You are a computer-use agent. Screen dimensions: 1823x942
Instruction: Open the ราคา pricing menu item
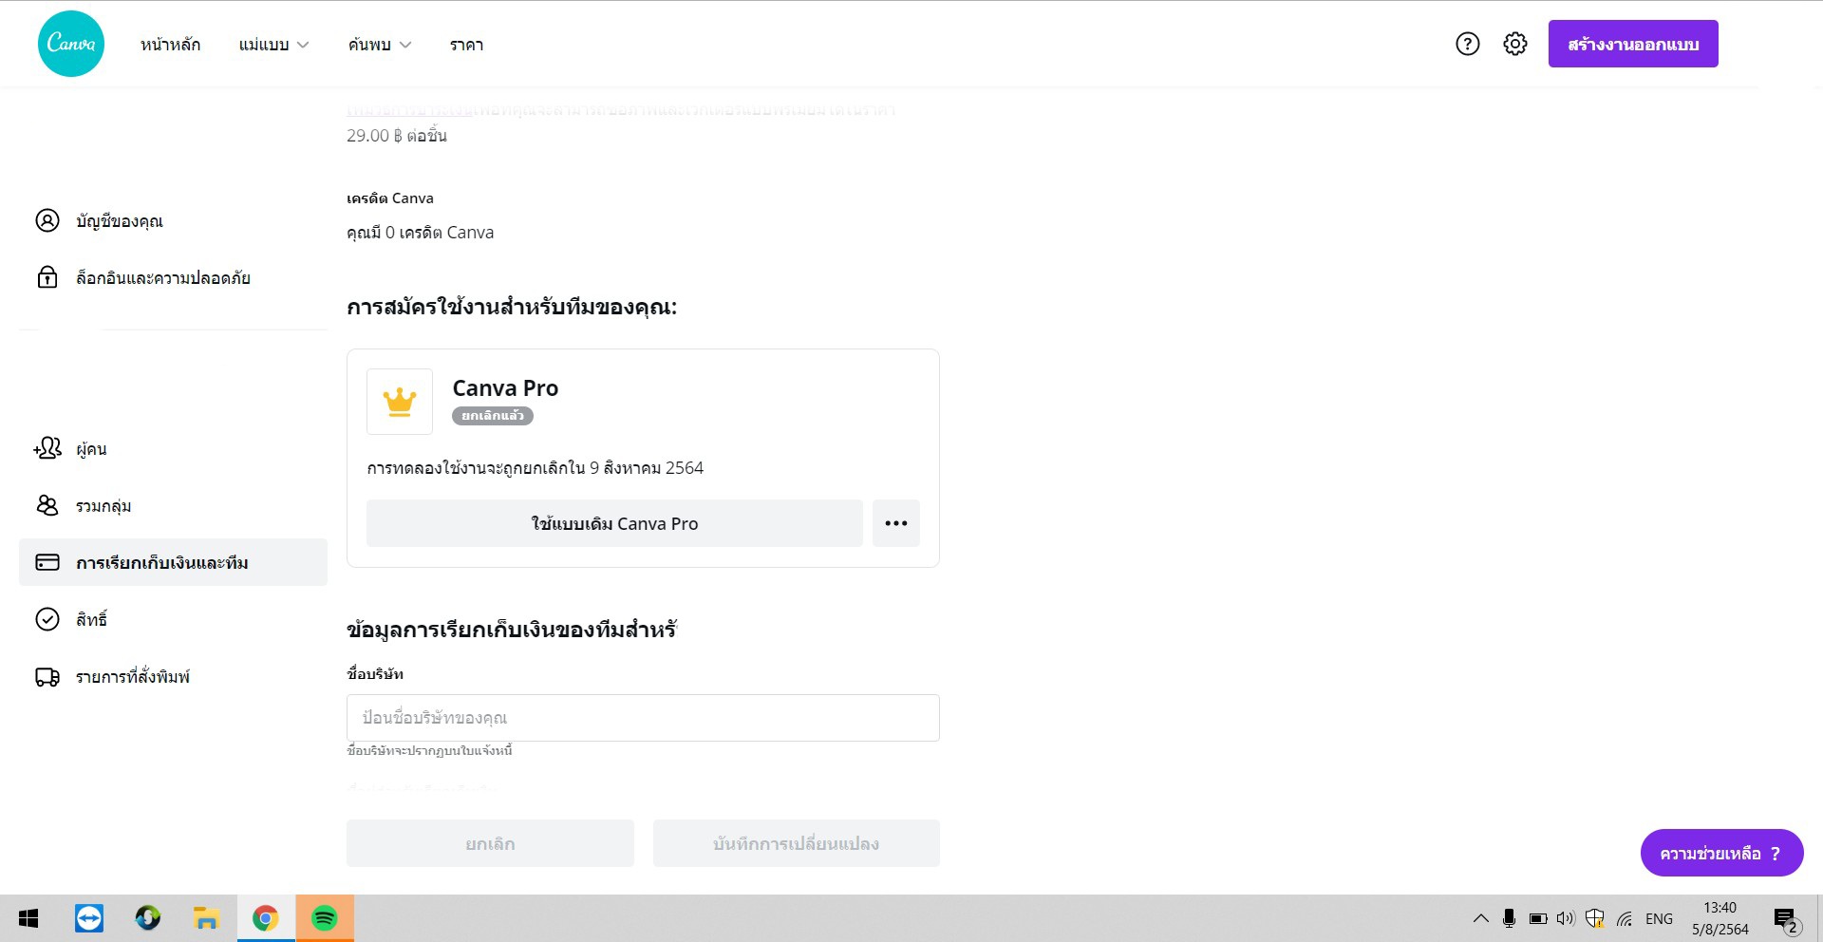(x=466, y=45)
